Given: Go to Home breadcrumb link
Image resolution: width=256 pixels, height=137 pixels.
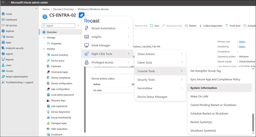Looking at the screenshot, I should tap(46, 9).
